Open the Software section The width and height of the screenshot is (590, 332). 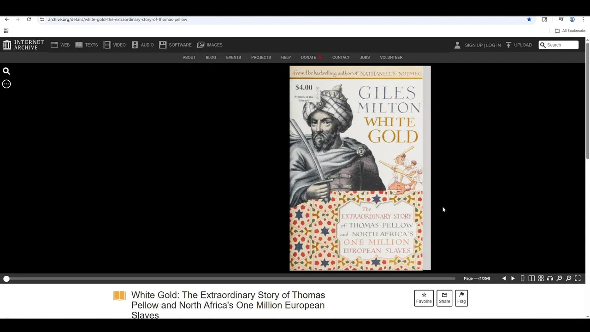tap(175, 45)
